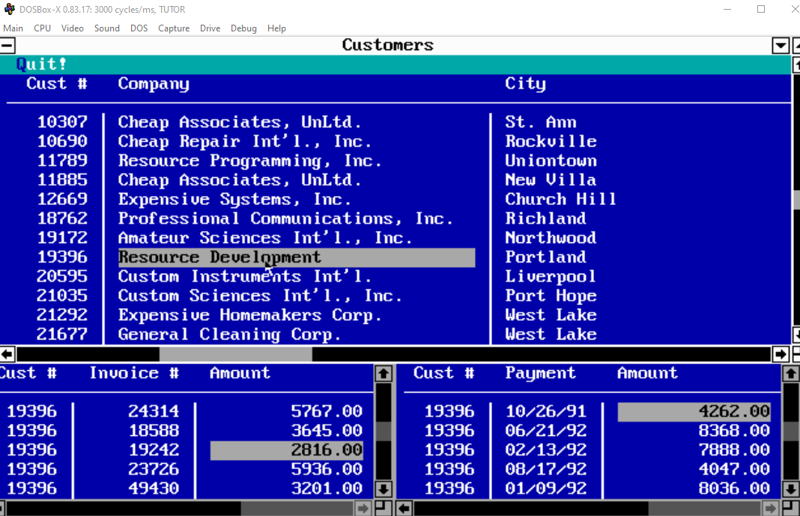Open the Help menu
The image size is (800, 516).
pos(276,28)
